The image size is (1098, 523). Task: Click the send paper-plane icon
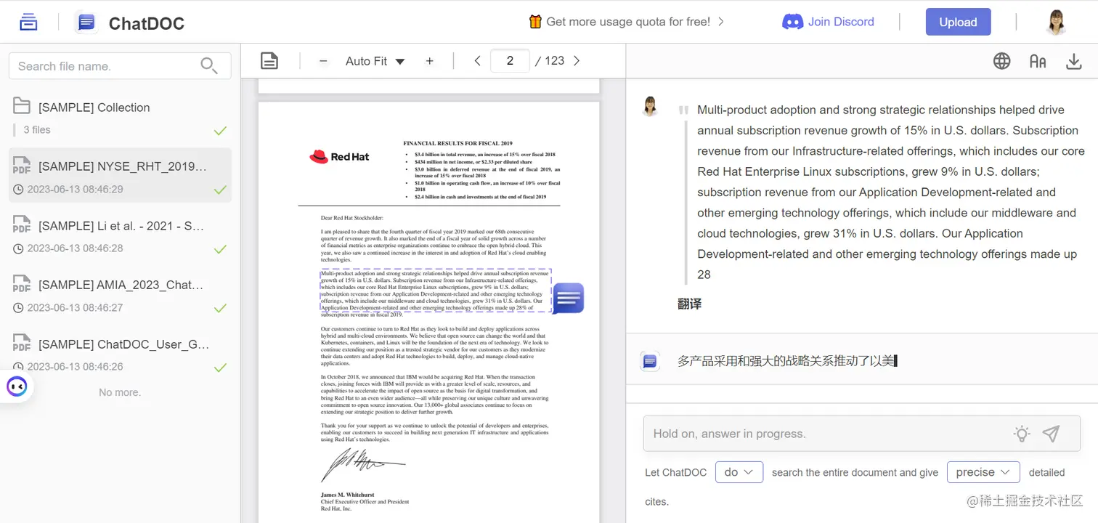(1051, 434)
